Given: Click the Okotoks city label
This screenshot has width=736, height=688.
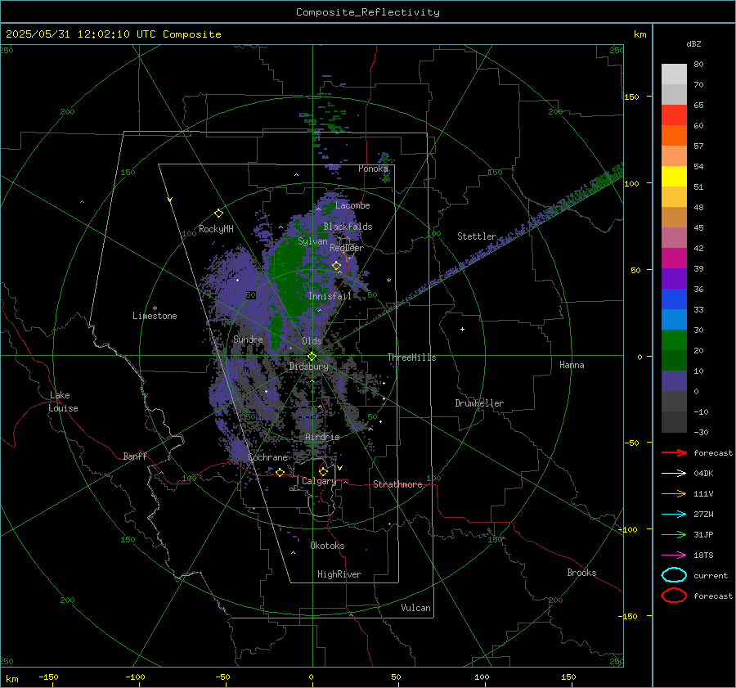Looking at the screenshot, I should [327, 546].
